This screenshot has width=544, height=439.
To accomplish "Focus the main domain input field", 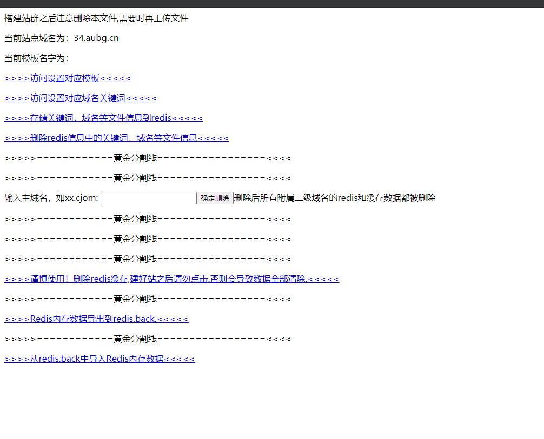I will [148, 198].
